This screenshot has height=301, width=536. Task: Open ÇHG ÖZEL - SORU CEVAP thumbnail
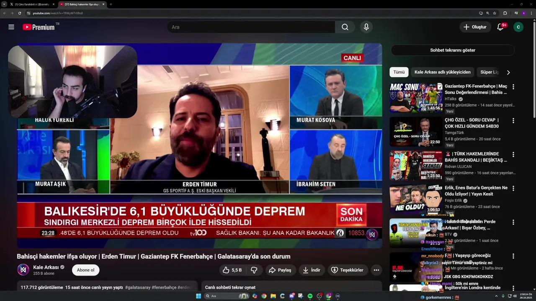click(x=416, y=132)
